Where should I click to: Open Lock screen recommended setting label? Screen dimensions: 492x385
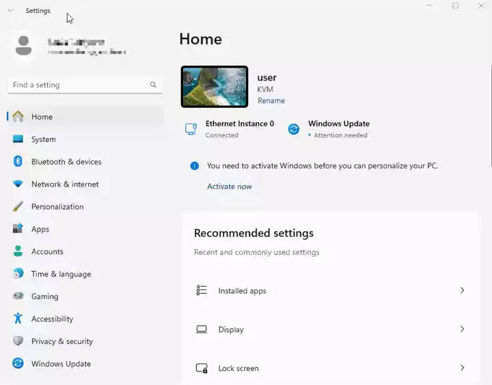[238, 369]
